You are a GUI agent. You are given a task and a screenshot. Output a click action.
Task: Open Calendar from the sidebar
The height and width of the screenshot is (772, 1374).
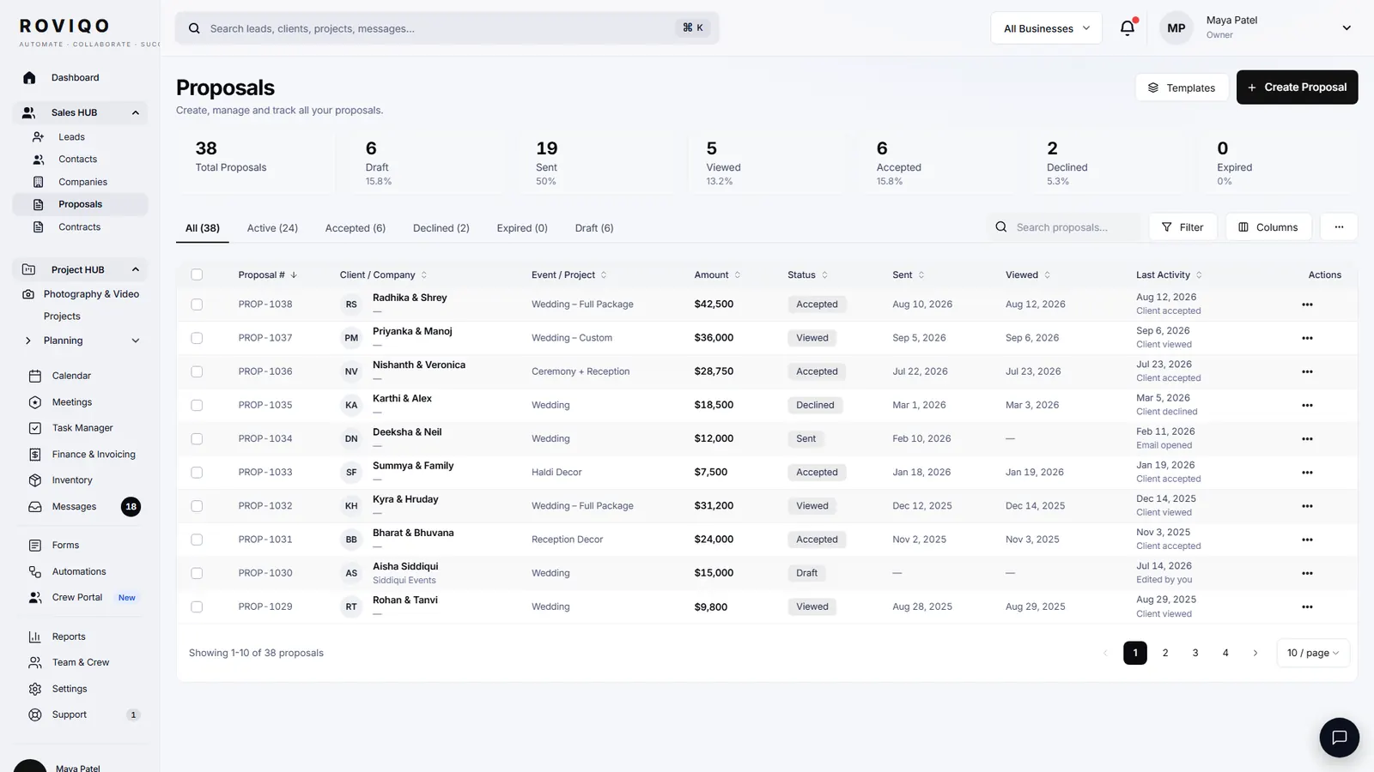[x=71, y=376]
